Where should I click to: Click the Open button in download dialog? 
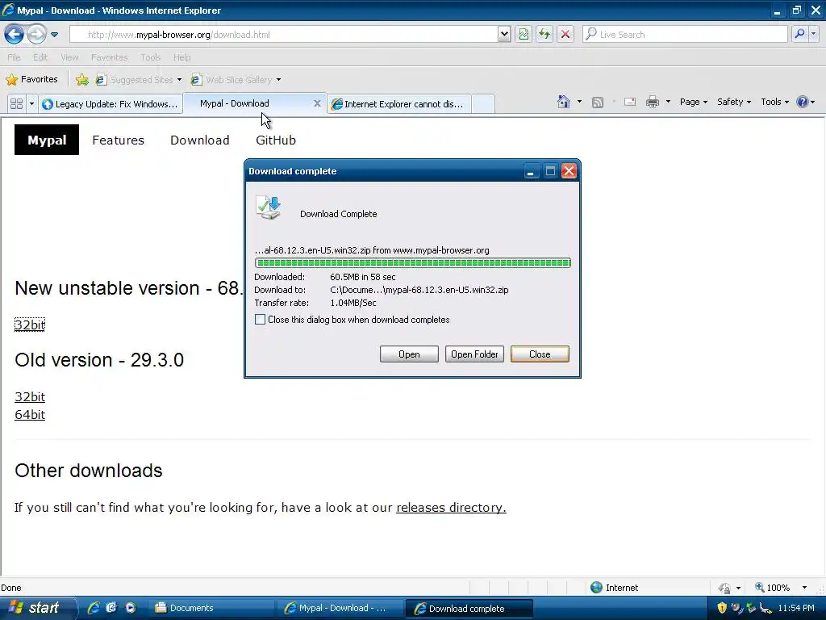pos(409,354)
